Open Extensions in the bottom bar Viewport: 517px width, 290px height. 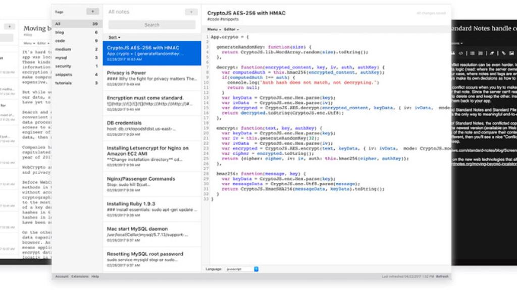[80, 276]
